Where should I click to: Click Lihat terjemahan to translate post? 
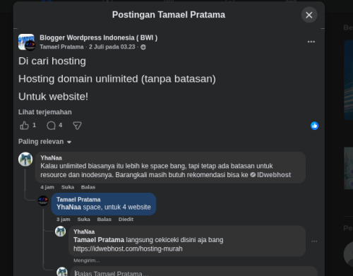pyautogui.click(x=45, y=112)
